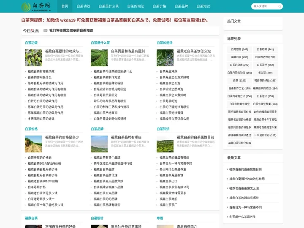Select tag 白毫银针 (247)

coord(239,49)
